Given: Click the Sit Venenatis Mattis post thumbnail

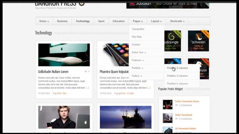Looking at the screenshot, I should pos(168,130).
